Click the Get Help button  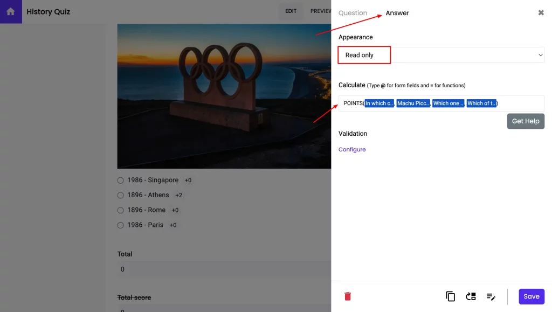526,121
